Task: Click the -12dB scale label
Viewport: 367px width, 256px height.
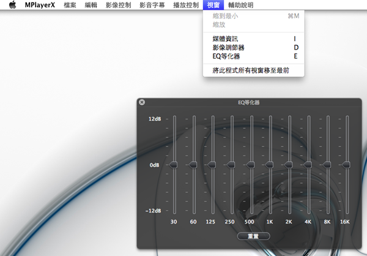Action: [154, 211]
